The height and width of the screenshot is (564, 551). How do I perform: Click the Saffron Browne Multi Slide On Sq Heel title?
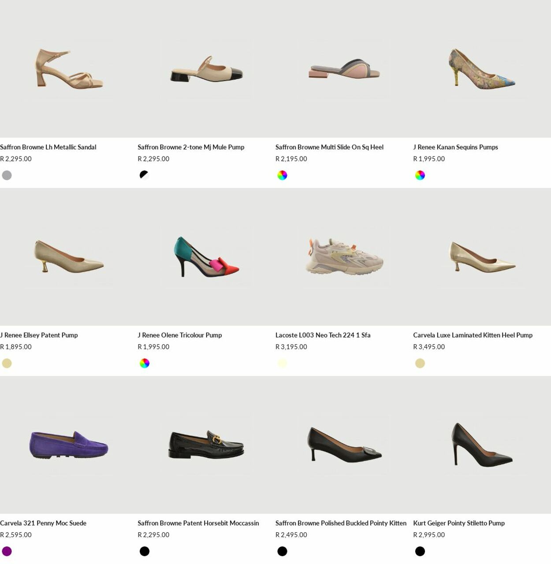pyautogui.click(x=329, y=147)
